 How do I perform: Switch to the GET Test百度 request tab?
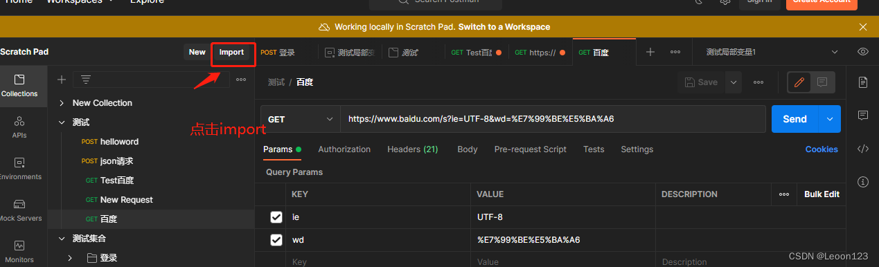(477, 53)
